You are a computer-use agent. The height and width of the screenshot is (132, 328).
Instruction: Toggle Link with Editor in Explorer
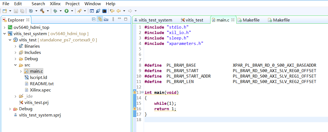(100, 19)
